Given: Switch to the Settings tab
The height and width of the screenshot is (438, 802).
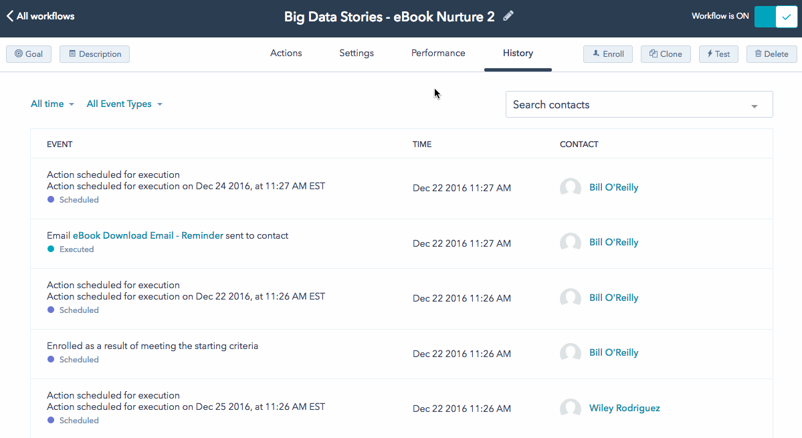Looking at the screenshot, I should click(357, 53).
